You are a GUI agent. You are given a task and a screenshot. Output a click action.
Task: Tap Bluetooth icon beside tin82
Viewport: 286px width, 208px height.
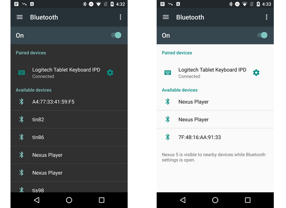tap(21, 120)
